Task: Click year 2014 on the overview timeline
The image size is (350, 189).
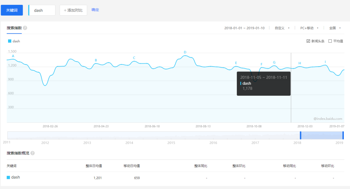Action: [129, 143]
